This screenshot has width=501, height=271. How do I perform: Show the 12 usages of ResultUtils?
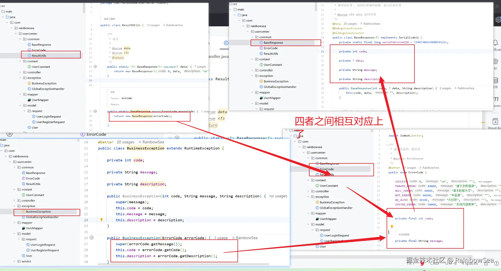point(153,25)
